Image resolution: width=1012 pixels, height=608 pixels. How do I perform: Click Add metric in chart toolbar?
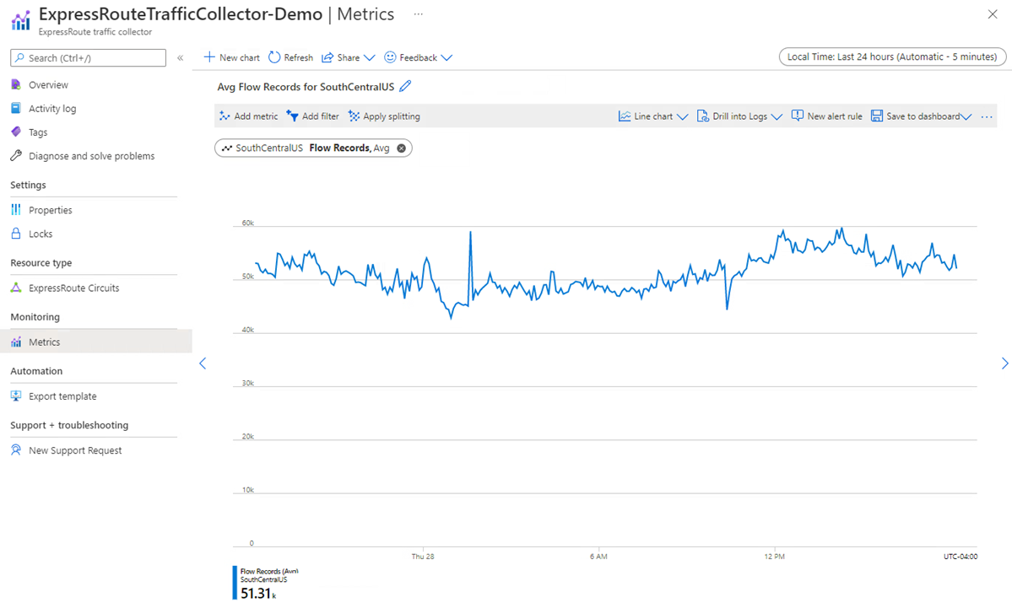point(247,116)
